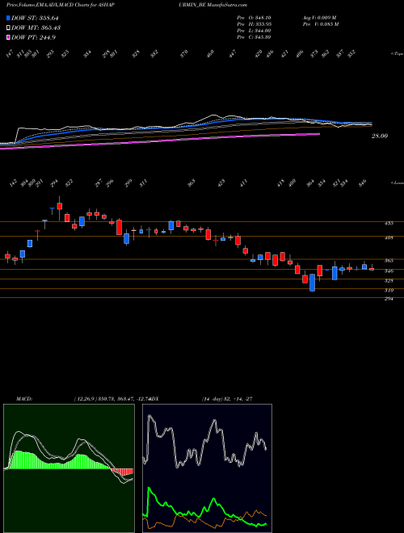The height and width of the screenshot is (533, 404).
Task: Click the previous open value 348.10
Action: coord(261,17)
